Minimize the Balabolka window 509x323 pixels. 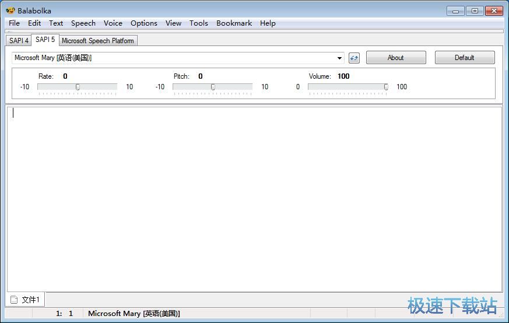pos(455,11)
